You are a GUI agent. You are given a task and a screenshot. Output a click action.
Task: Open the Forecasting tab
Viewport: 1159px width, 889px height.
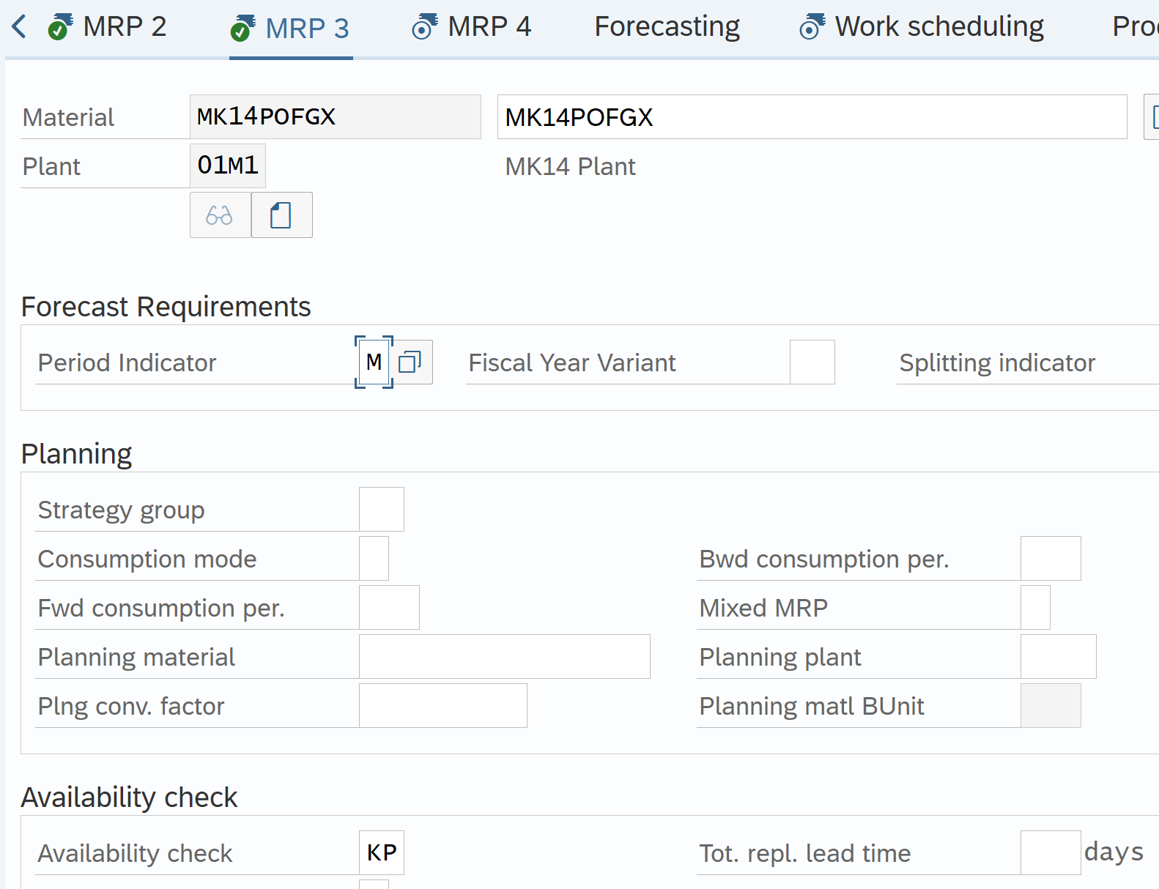pyautogui.click(x=667, y=27)
